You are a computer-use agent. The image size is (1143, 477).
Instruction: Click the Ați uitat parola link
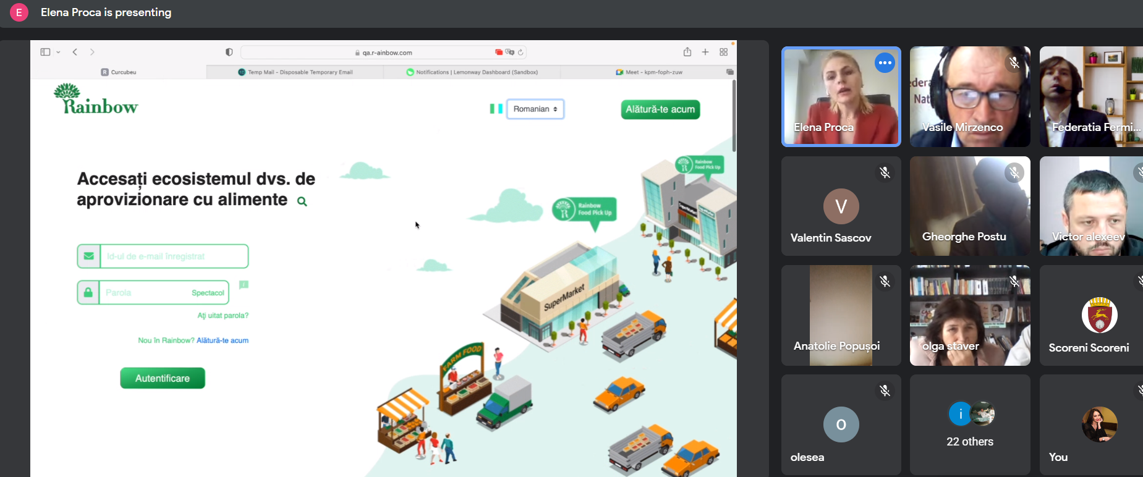223,316
